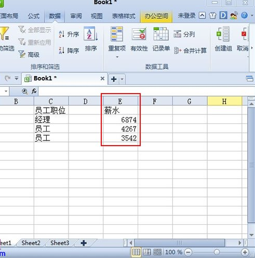The height and width of the screenshot is (258, 255).
Task: Expand the 重复项 duplicates dropdown arrow
Action: [117, 57]
